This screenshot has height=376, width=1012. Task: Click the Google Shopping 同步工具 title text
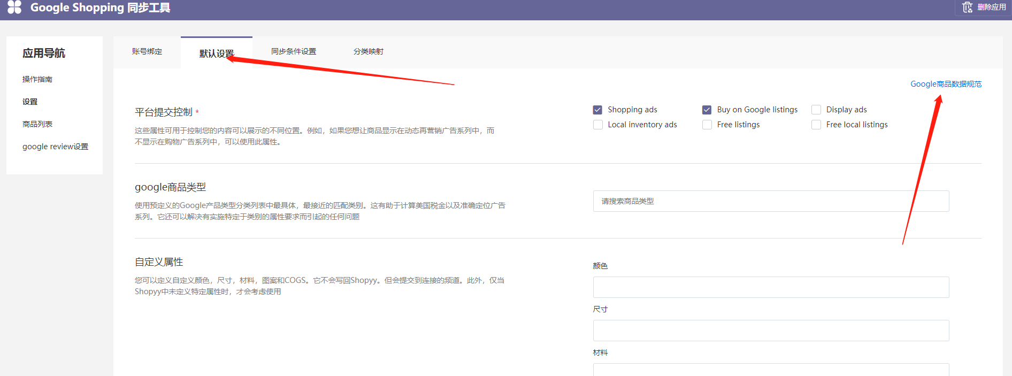click(x=100, y=7)
